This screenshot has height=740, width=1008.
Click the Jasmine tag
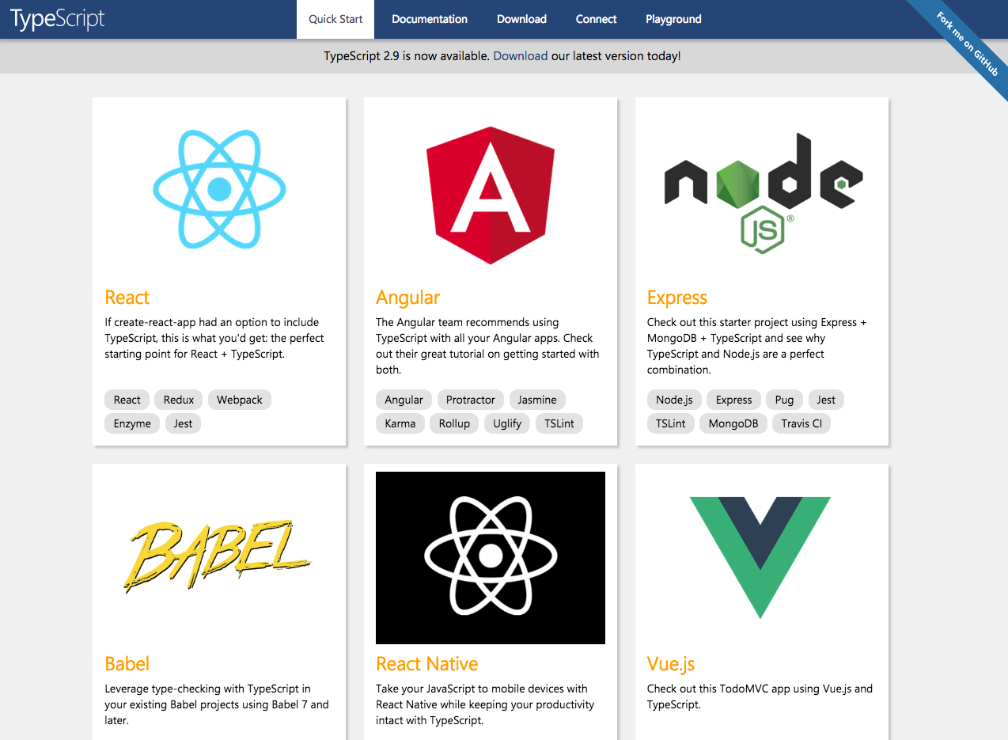point(538,400)
